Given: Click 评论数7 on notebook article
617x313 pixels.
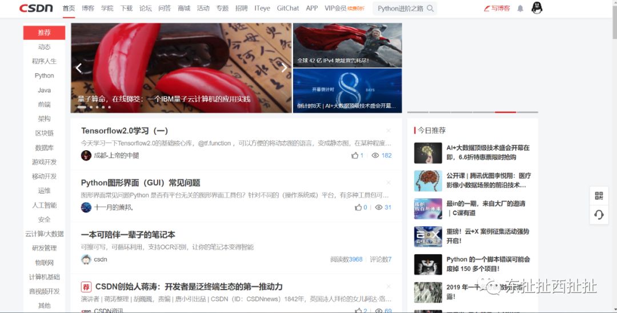Looking at the screenshot, I should click(380, 259).
